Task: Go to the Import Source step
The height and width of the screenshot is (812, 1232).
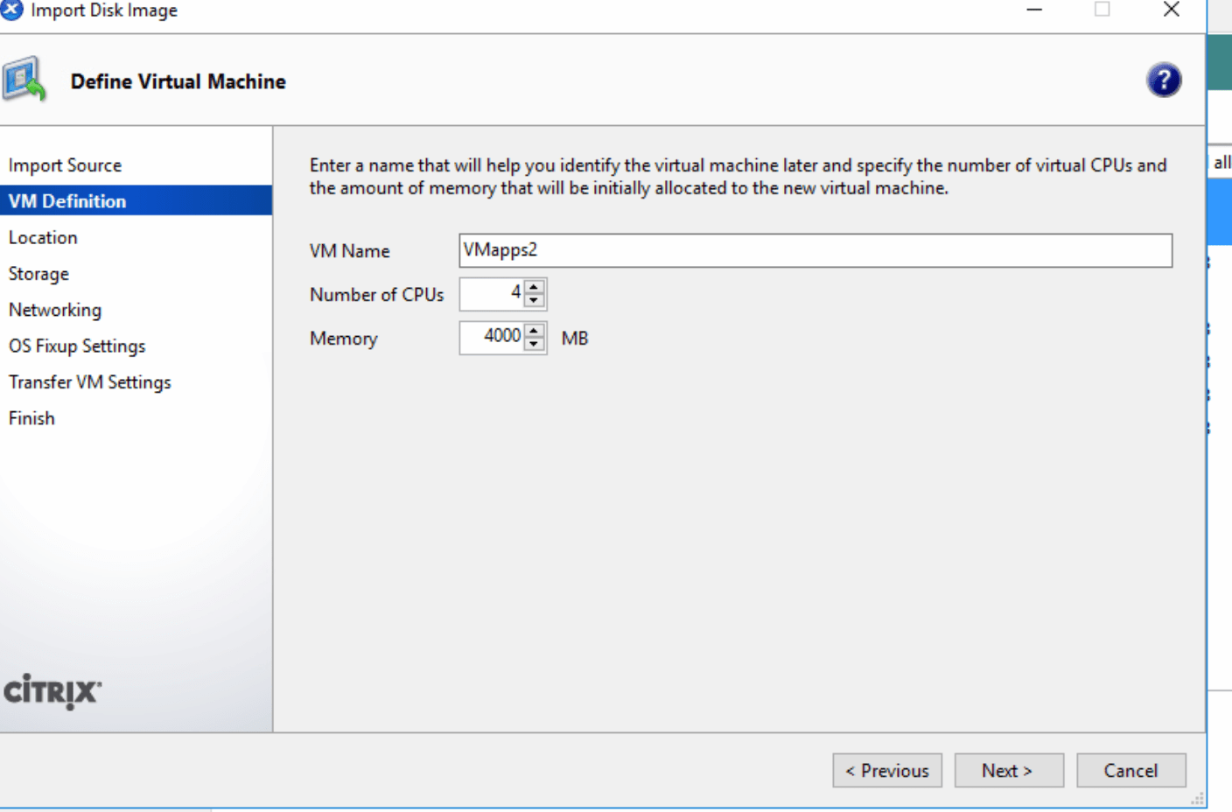Action: (x=65, y=165)
